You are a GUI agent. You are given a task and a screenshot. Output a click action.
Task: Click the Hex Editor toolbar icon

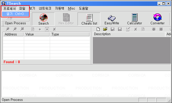click(66, 19)
